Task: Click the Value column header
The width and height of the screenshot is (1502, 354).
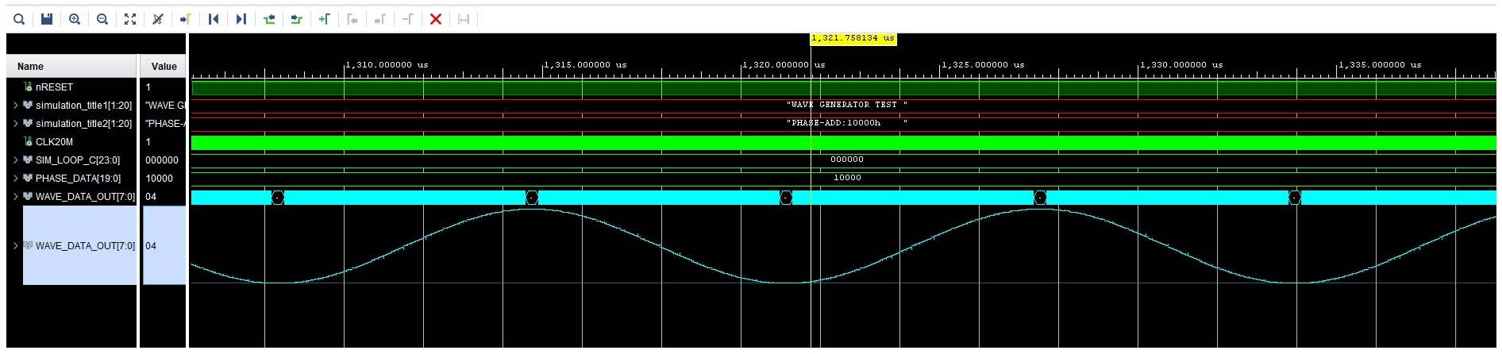Action: click(164, 67)
